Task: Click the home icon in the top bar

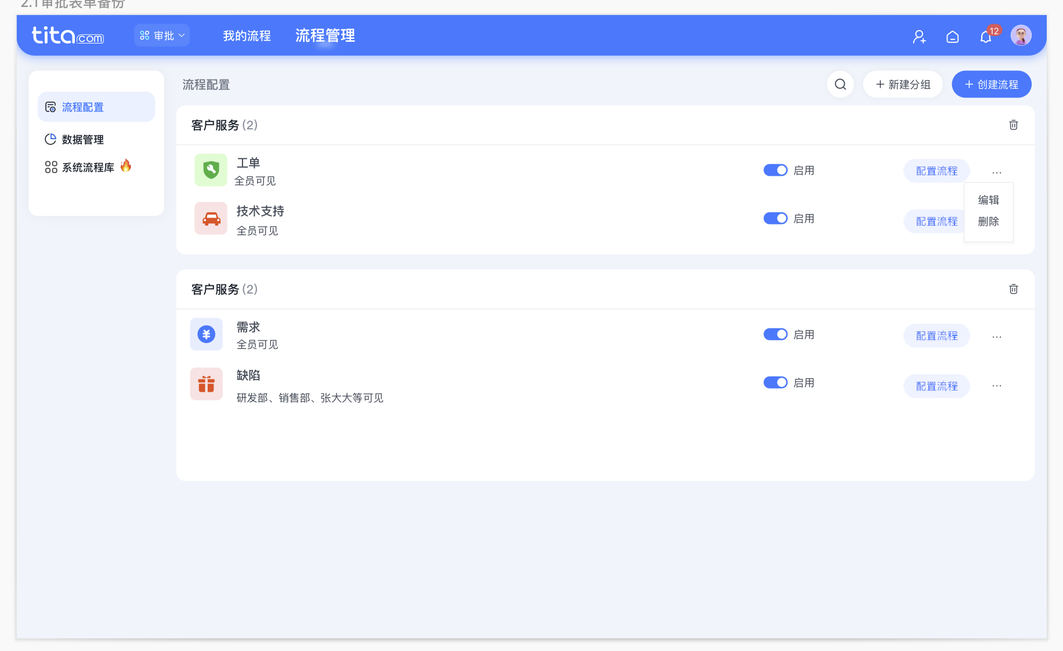Action: [x=952, y=36]
